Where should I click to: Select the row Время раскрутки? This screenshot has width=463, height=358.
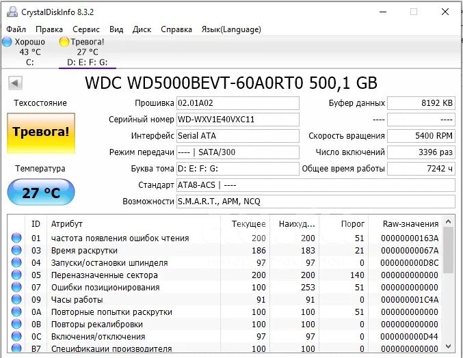coord(225,250)
